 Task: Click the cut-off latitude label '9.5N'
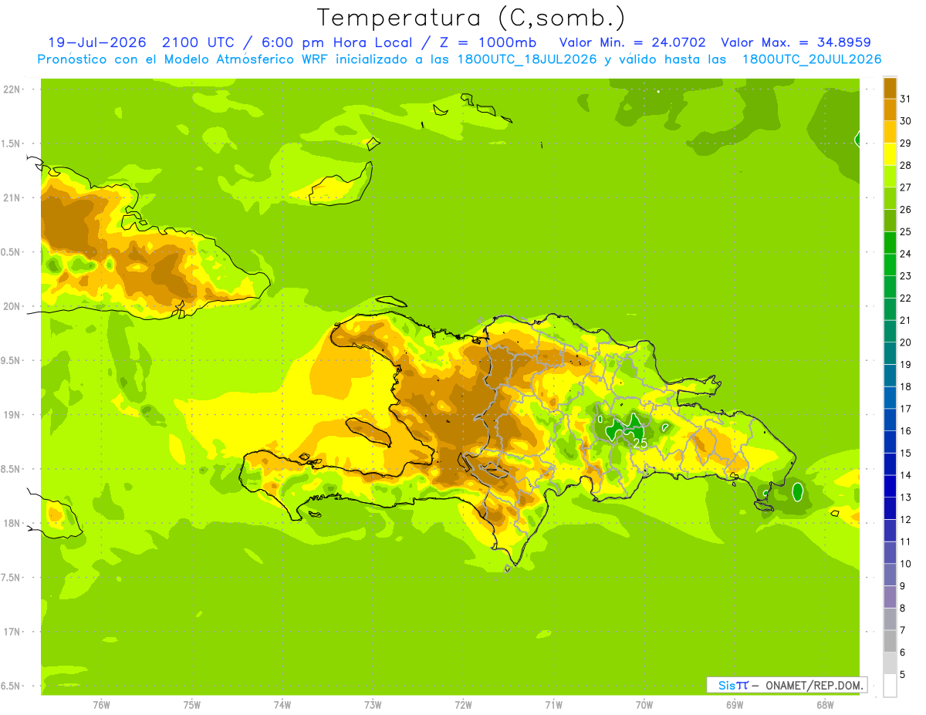tap(12, 360)
